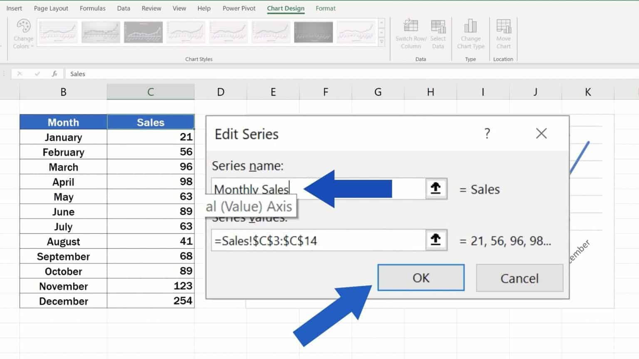The width and height of the screenshot is (639, 359).
Task: Click the help question mark in Edit Series dialog
Action: (x=487, y=134)
